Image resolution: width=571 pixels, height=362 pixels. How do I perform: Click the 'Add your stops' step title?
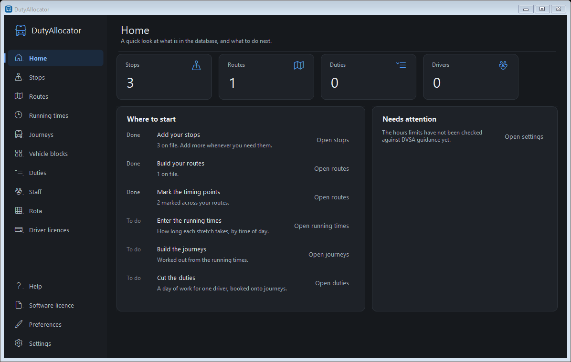[179, 134]
